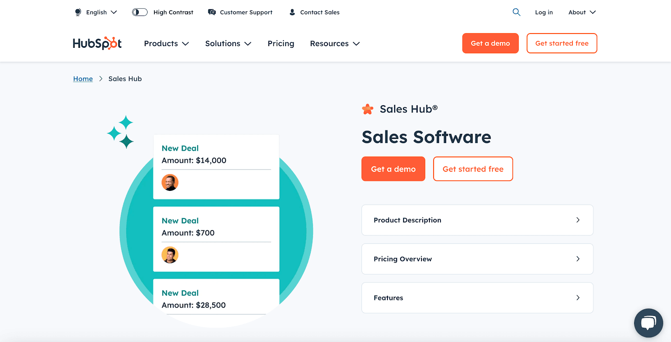Click Customer Support link text
This screenshot has height=342, width=671.
pyautogui.click(x=246, y=12)
